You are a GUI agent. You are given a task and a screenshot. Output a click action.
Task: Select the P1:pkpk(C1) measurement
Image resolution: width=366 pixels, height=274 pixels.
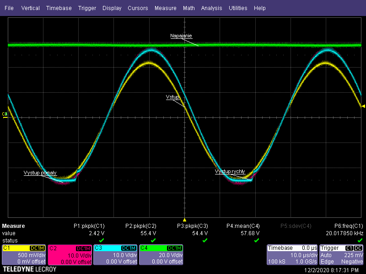89,226
